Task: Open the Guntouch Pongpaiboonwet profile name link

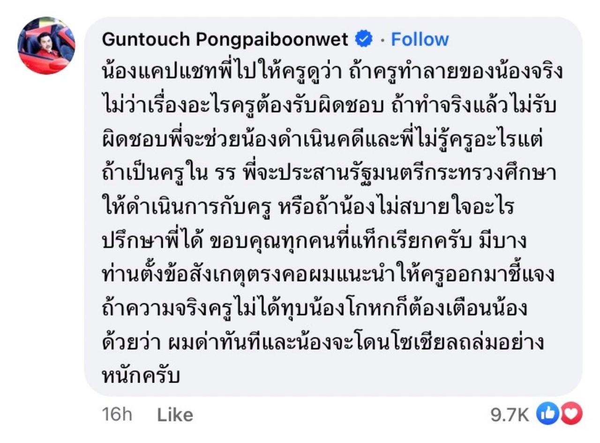Action: (x=225, y=40)
